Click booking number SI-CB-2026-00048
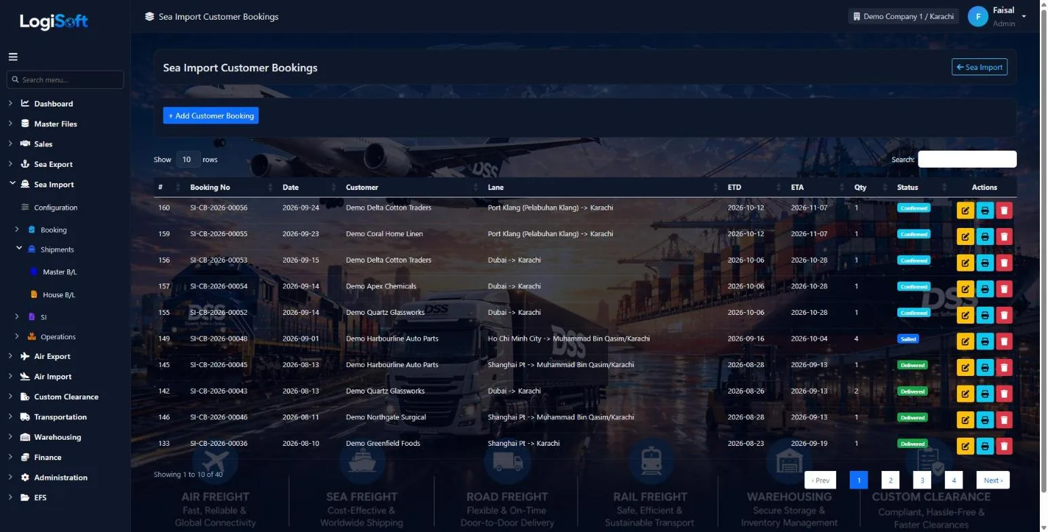This screenshot has width=1048, height=532. coord(219,339)
